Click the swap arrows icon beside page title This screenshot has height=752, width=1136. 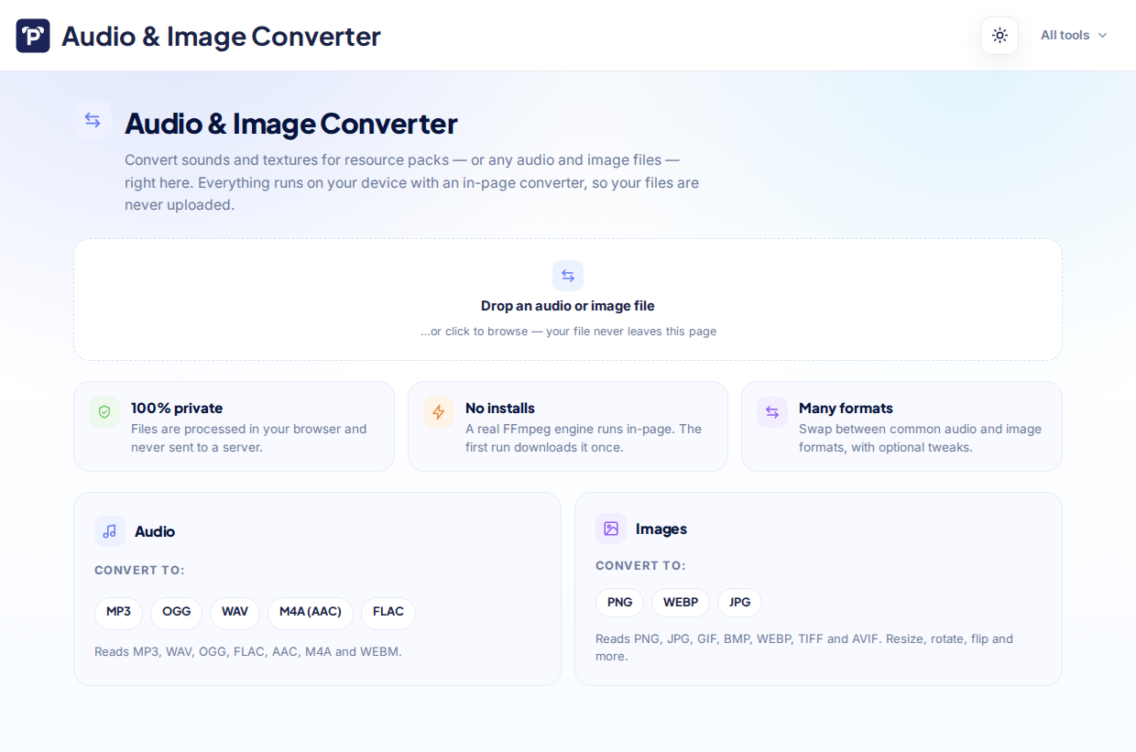click(93, 120)
